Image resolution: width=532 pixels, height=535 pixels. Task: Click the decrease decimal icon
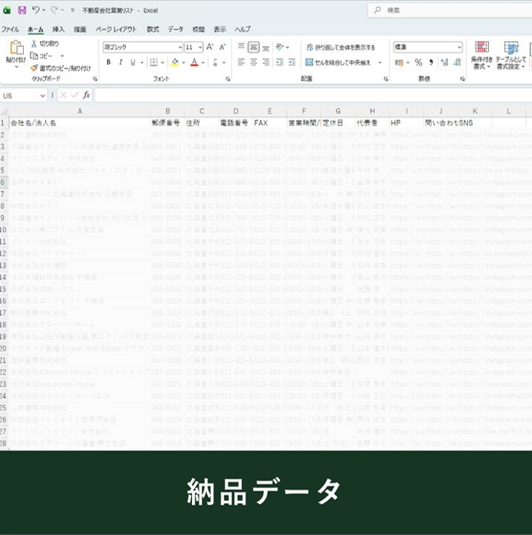coord(458,63)
